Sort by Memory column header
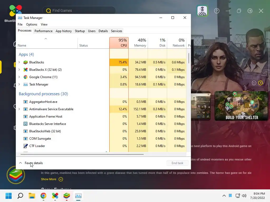 138,43
